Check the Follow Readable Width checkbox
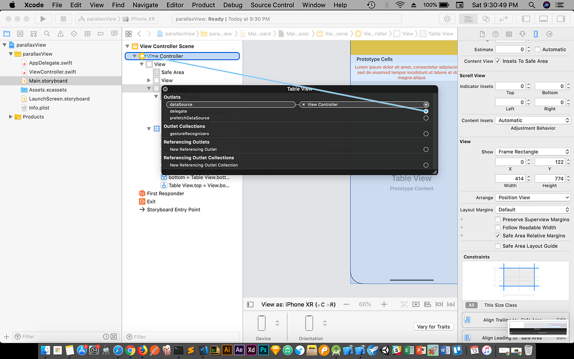The height and width of the screenshot is (359, 574). point(498,227)
